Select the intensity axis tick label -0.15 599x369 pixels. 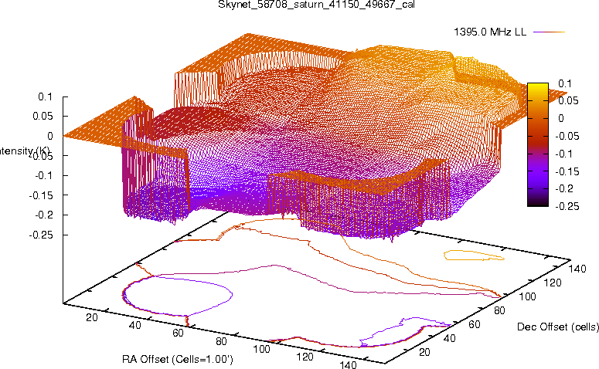click(41, 195)
